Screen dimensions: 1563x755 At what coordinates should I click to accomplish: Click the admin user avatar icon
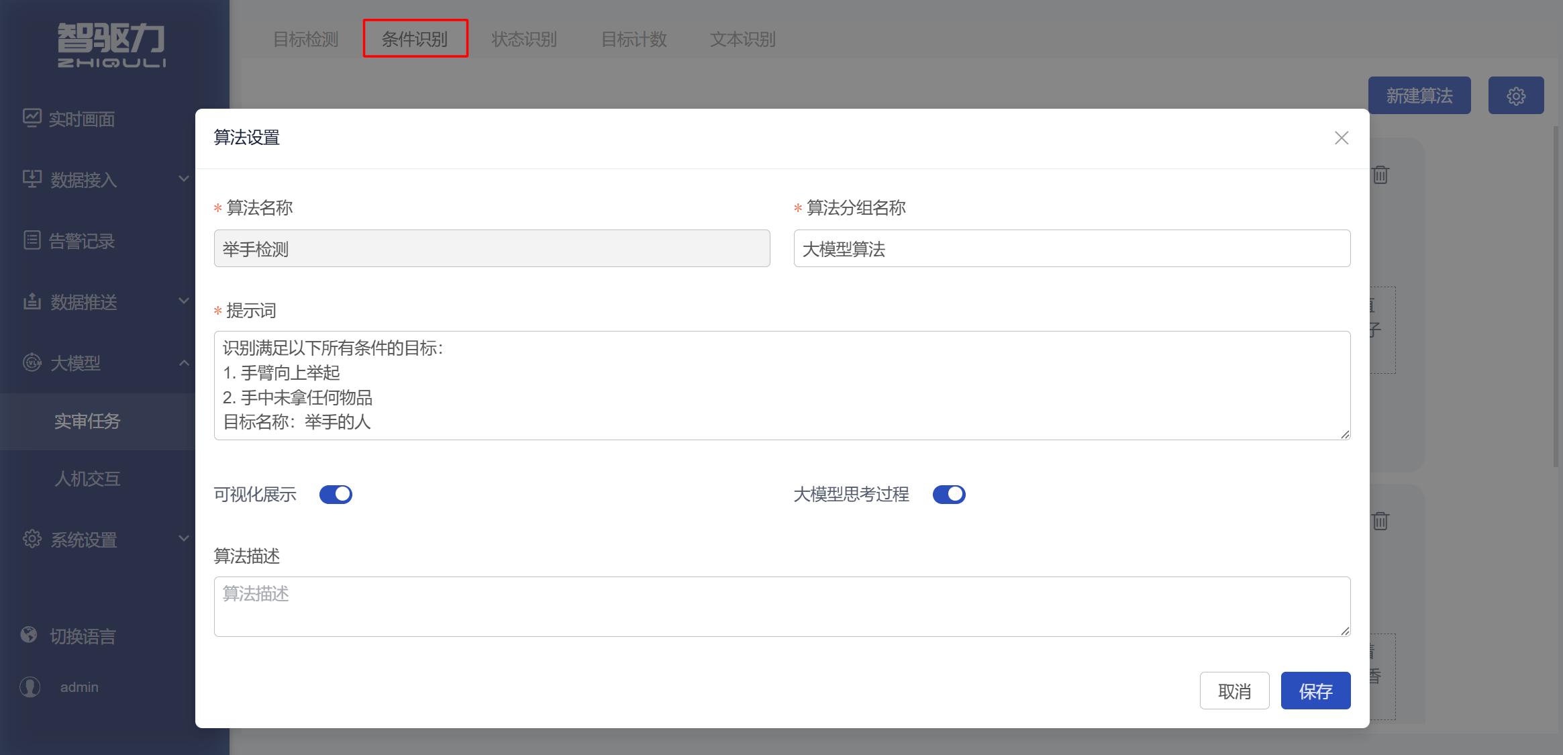click(30, 687)
